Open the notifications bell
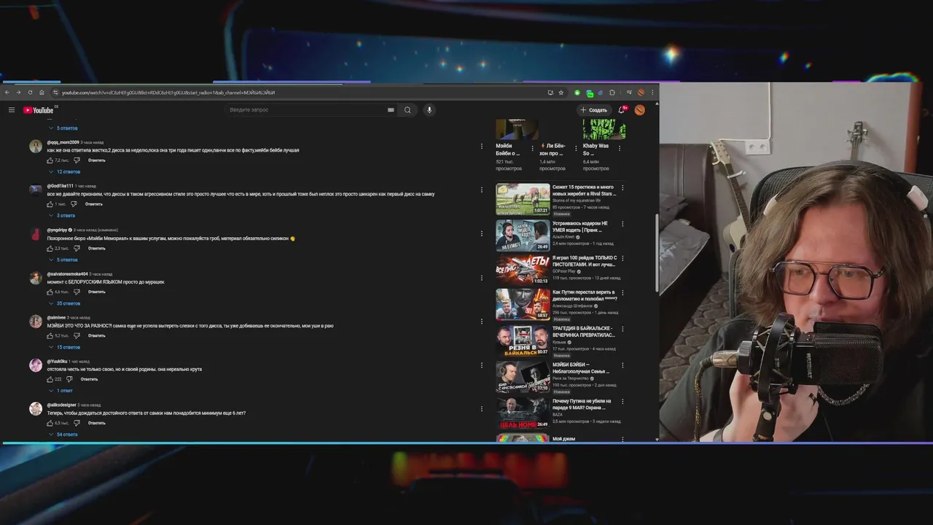 pyautogui.click(x=622, y=110)
